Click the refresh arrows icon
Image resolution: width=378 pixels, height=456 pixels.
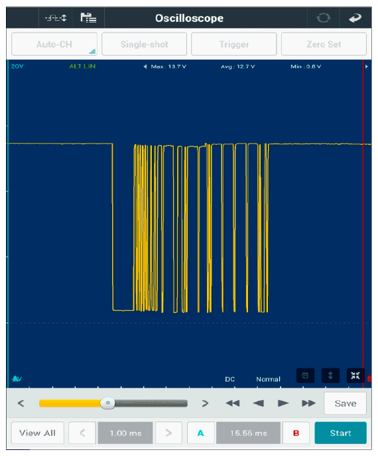coord(323,18)
